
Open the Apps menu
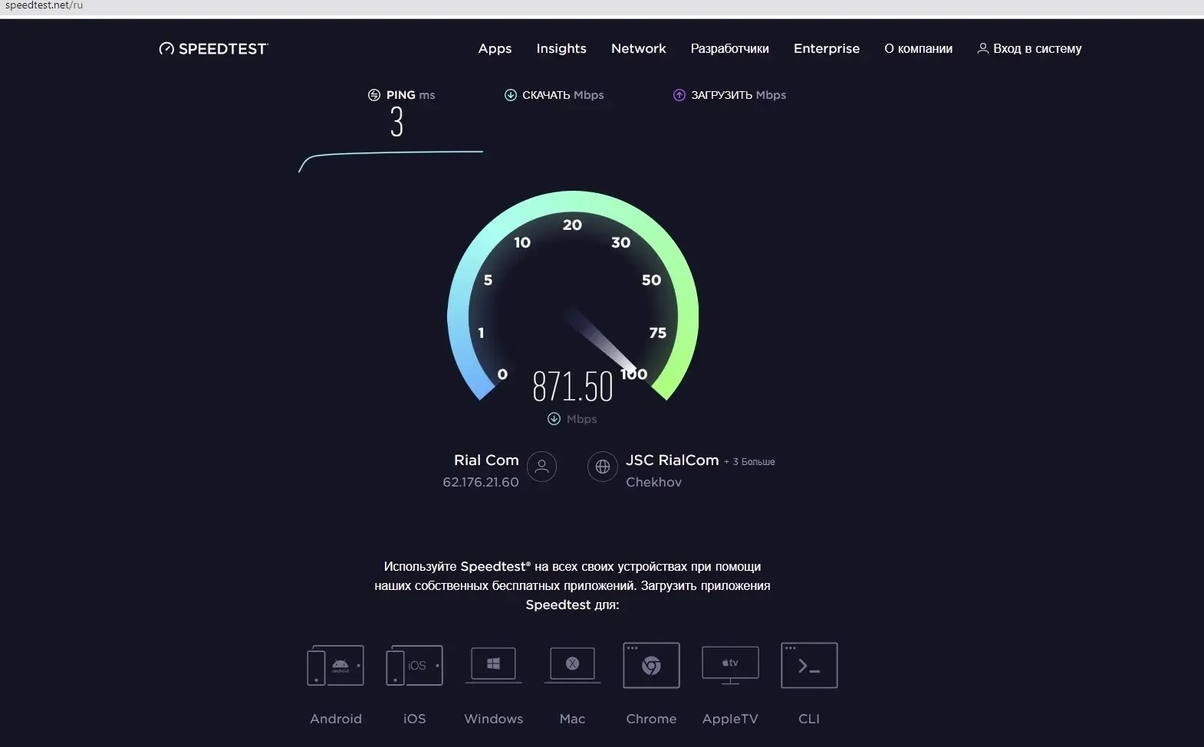click(x=495, y=48)
